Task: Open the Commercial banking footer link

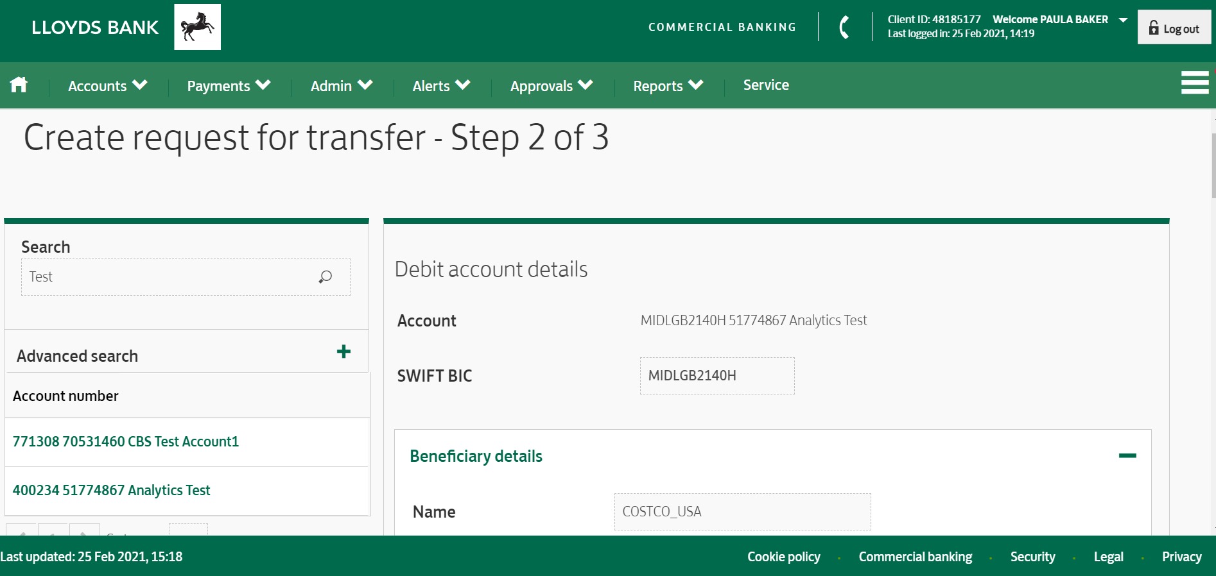Action: point(916,556)
